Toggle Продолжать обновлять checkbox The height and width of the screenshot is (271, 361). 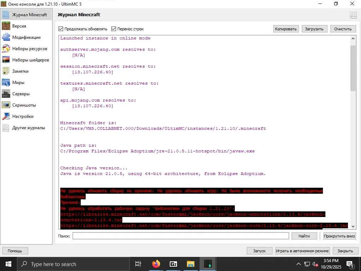click(61, 29)
